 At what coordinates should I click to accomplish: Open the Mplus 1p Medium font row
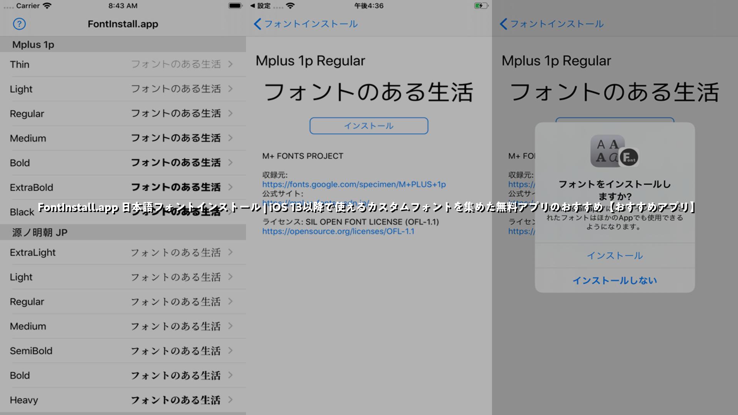coord(123,138)
